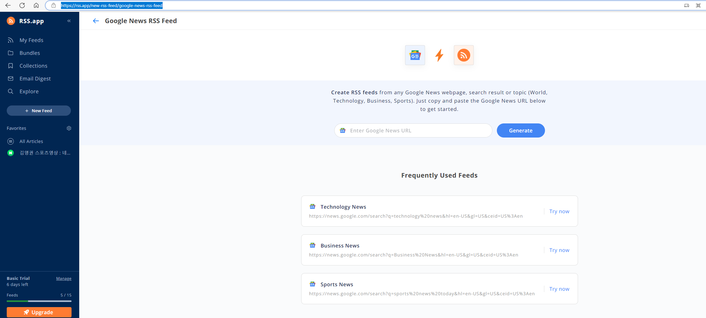The height and width of the screenshot is (318, 706).
Task: Click the New Feed button
Action: (39, 111)
